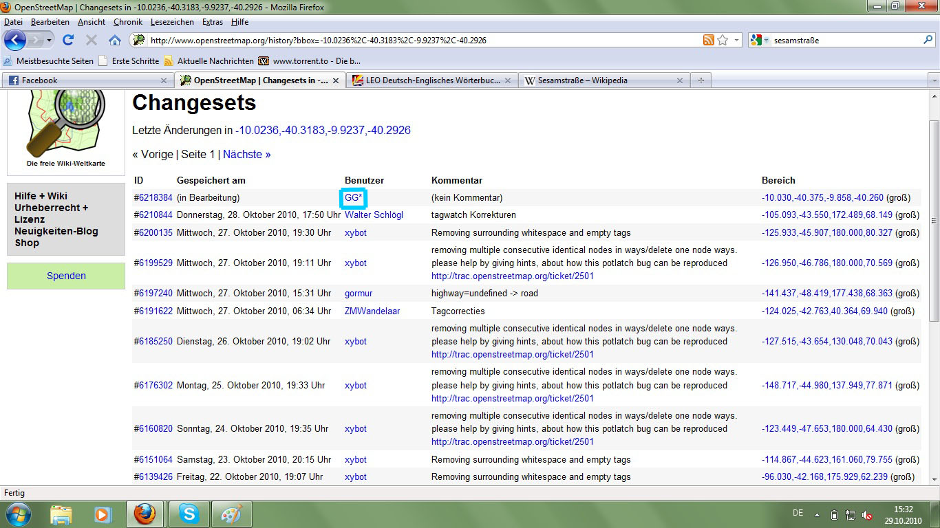940x528 pixels.
Task: Open the address bar history dropdown
Action: tap(737, 40)
